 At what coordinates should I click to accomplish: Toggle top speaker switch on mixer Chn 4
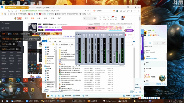(x=96, y=35)
